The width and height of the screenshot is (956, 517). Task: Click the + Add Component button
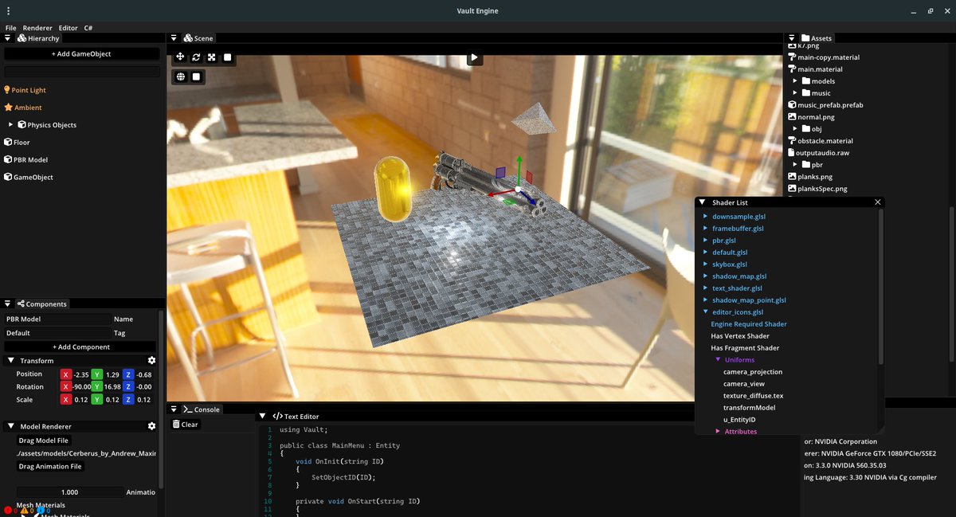coord(81,347)
